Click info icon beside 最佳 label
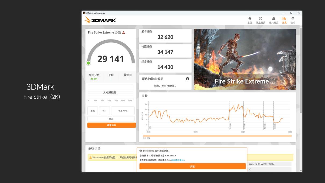The width and height of the screenshot is (325, 183). (131, 75)
